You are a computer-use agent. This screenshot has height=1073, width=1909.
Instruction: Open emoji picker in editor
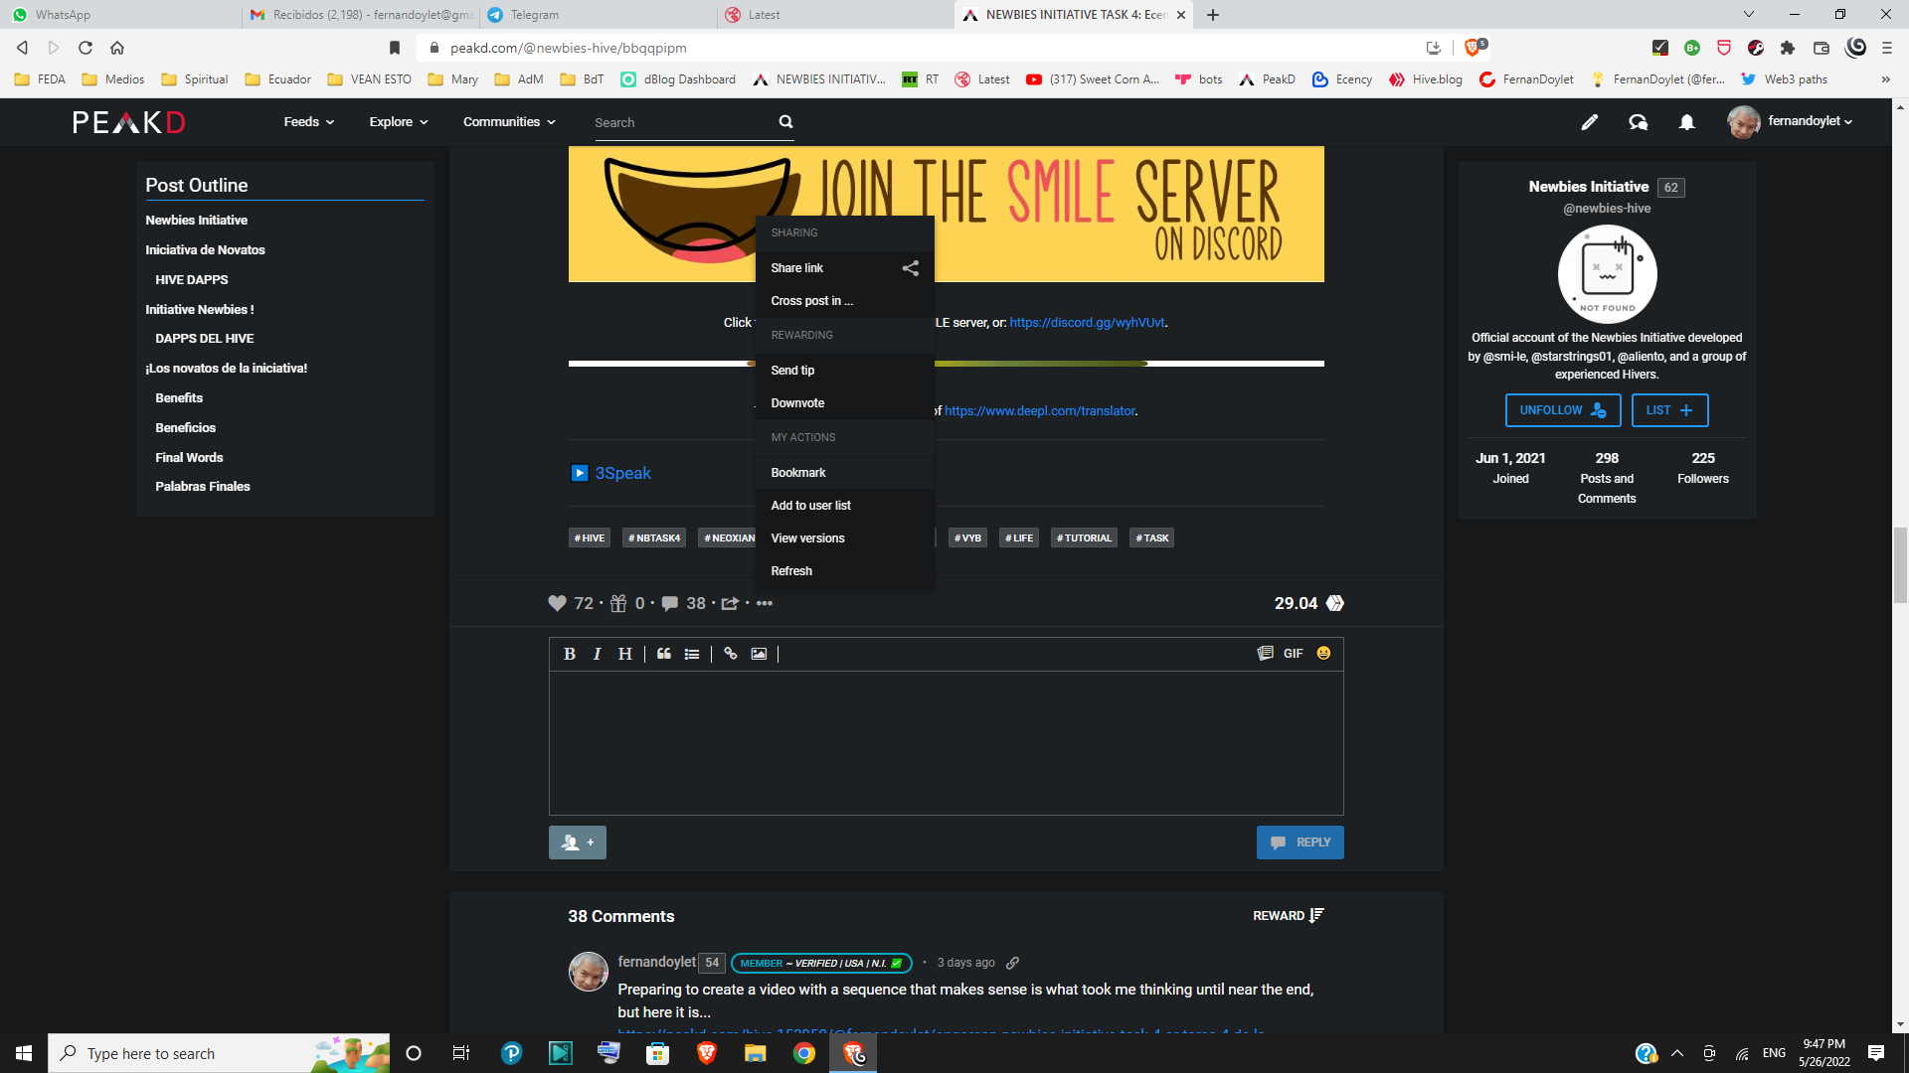pos(1323,653)
